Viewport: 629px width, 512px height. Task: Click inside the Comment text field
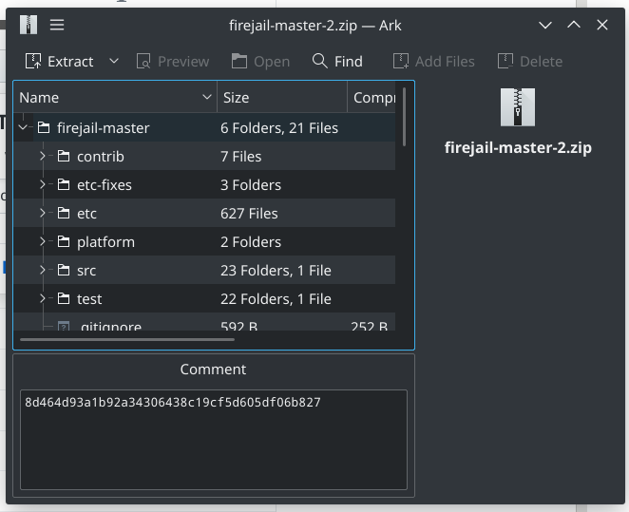(214, 440)
